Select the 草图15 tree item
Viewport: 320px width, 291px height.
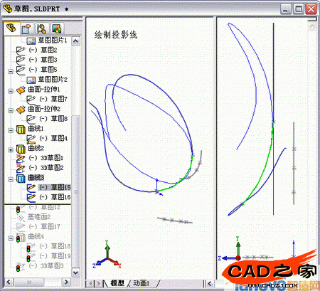pos(55,187)
